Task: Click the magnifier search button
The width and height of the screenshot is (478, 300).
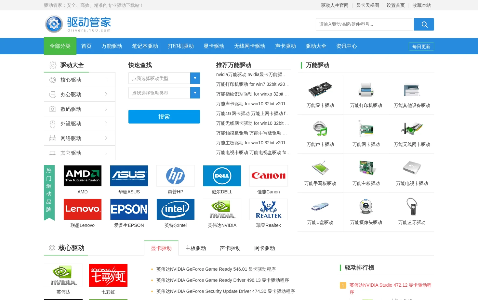Action: 424,24
